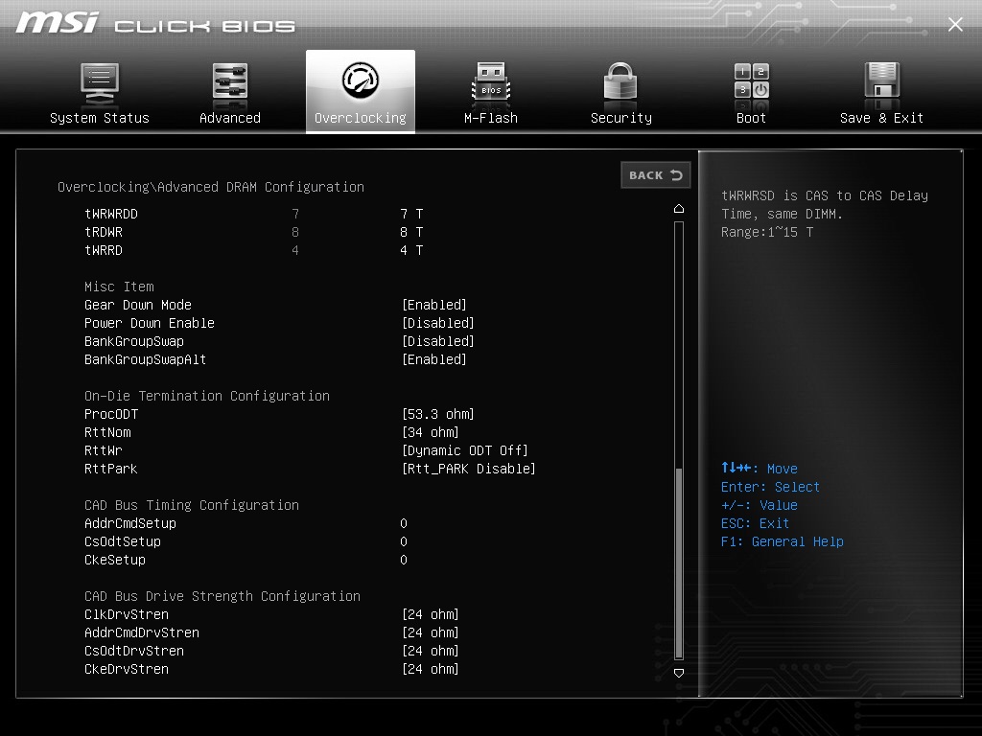This screenshot has width=982, height=736.
Task: Click the F1: General Help hint
Action: (x=783, y=541)
